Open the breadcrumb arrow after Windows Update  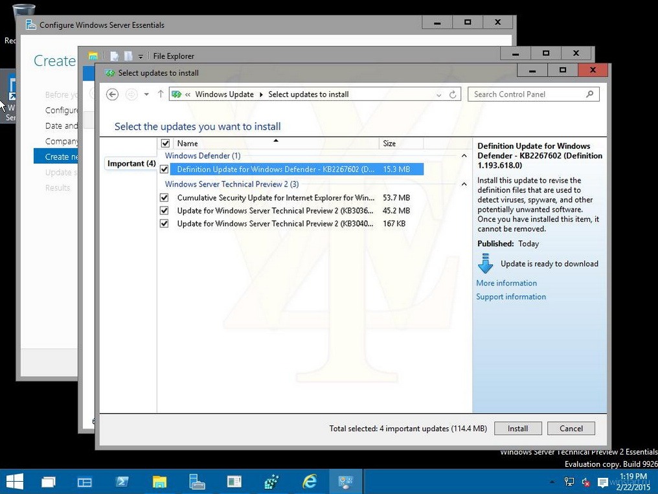[261, 95]
